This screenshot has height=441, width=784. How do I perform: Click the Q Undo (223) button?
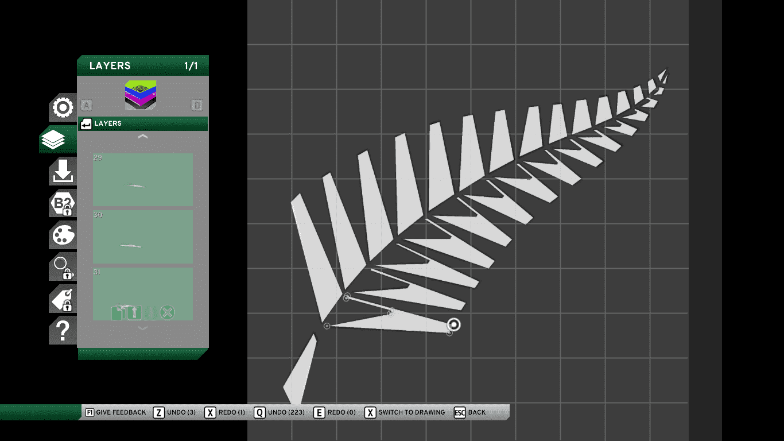pos(279,412)
